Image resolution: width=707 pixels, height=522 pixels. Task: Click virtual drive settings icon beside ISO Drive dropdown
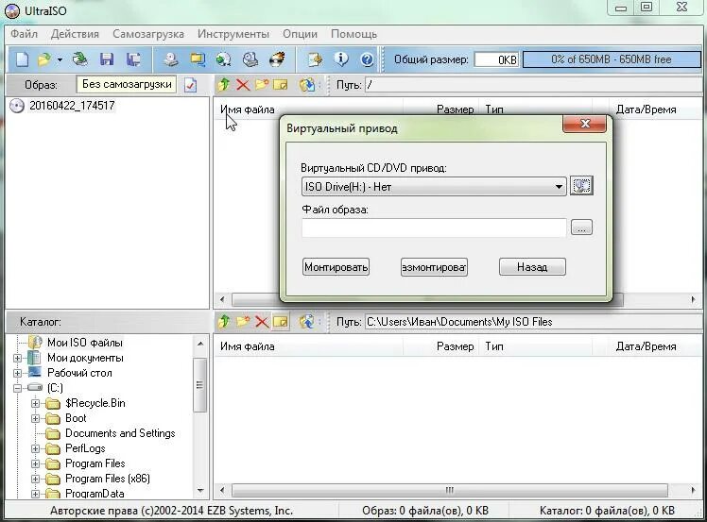pos(581,186)
